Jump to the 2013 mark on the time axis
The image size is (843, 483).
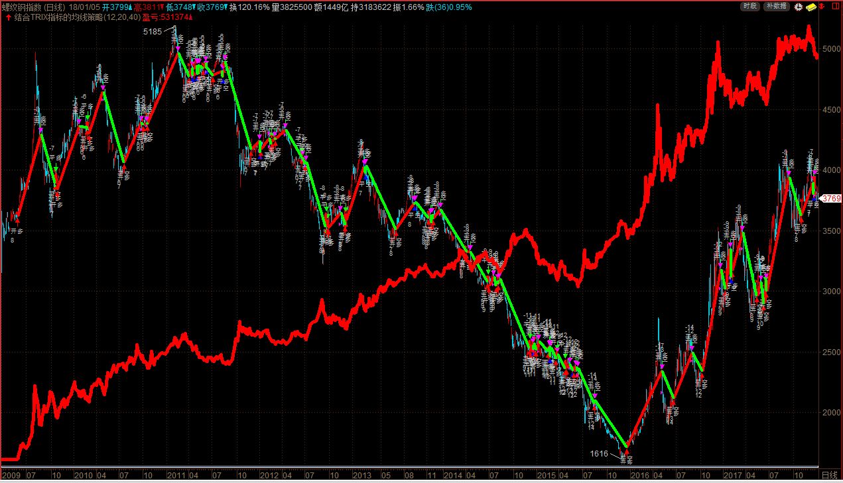[361, 475]
